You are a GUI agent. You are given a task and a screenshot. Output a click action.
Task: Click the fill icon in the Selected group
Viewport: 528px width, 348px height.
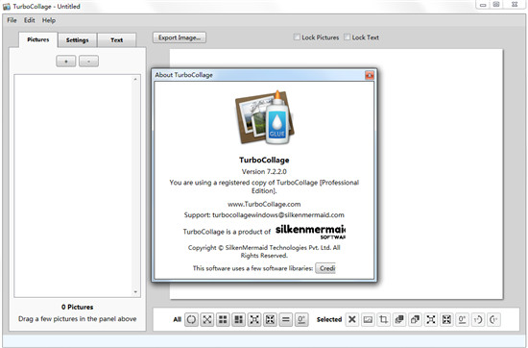(446, 319)
